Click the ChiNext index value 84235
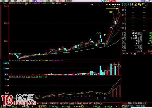This screenshot has width=152, height=108. 96,106
